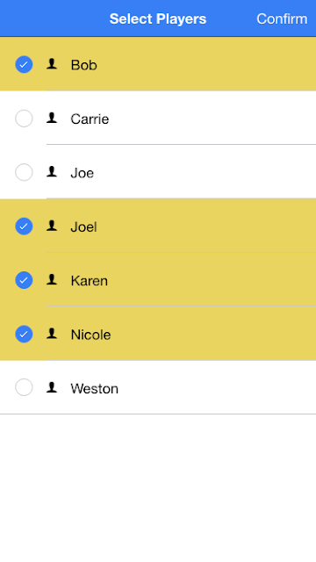The height and width of the screenshot is (562, 316).
Task: Click the person icon next to Joel
Action: click(x=52, y=226)
